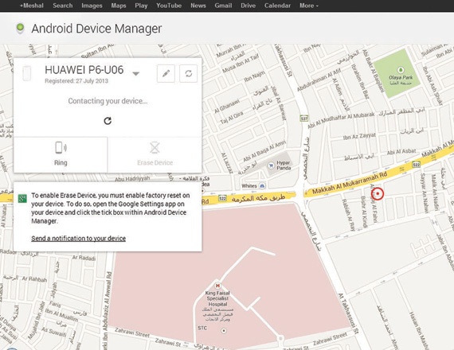The height and width of the screenshot is (350, 454).
Task: Click Send a notification to your device
Action: (79, 239)
